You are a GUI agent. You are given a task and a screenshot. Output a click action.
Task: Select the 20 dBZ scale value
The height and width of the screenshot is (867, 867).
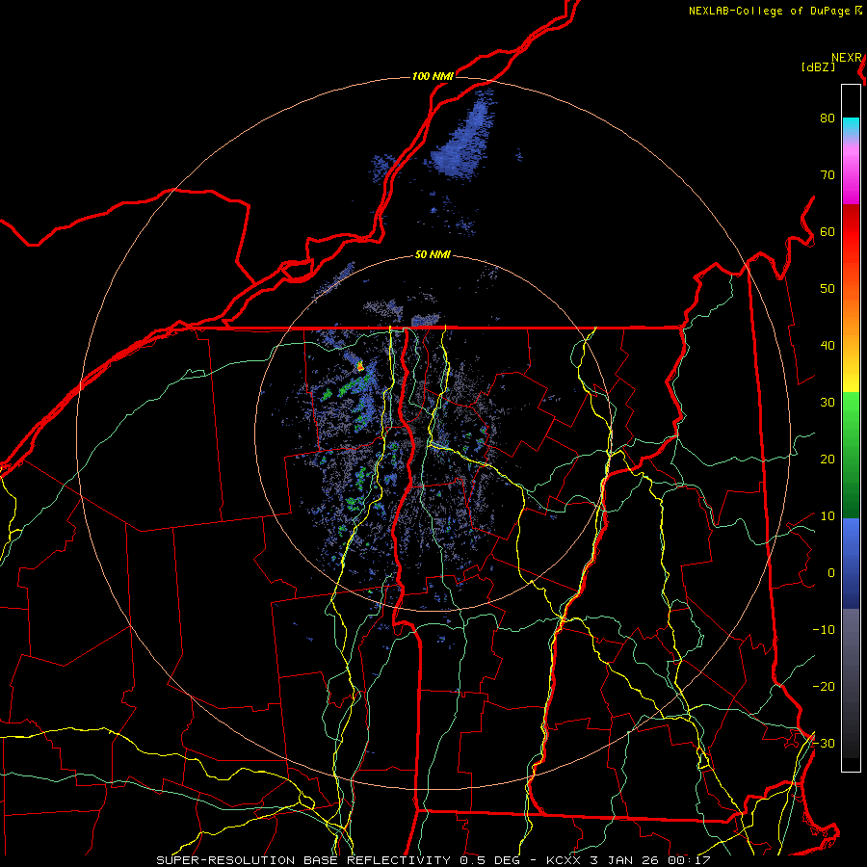(x=828, y=460)
